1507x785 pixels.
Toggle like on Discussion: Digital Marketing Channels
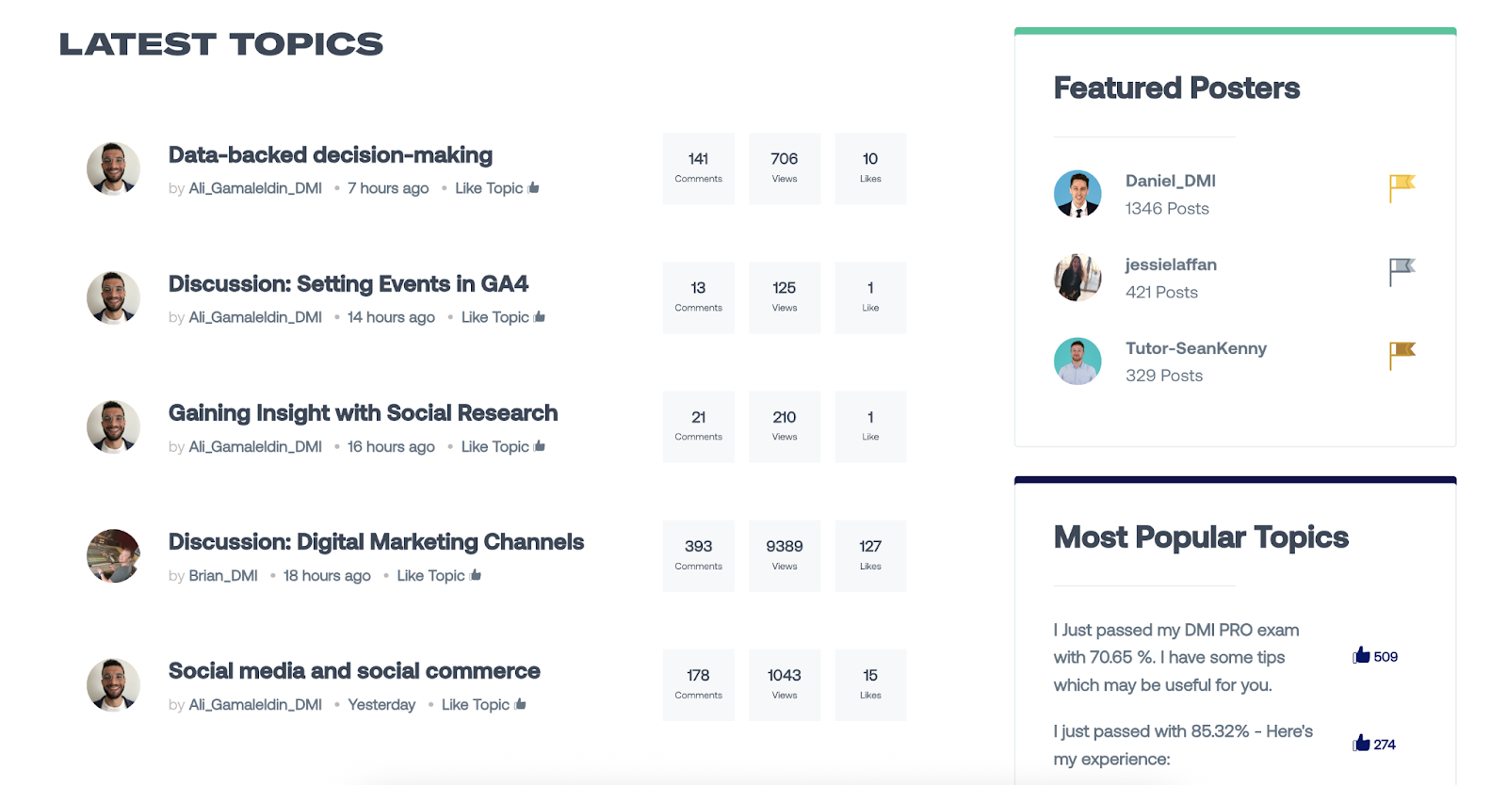475,574
